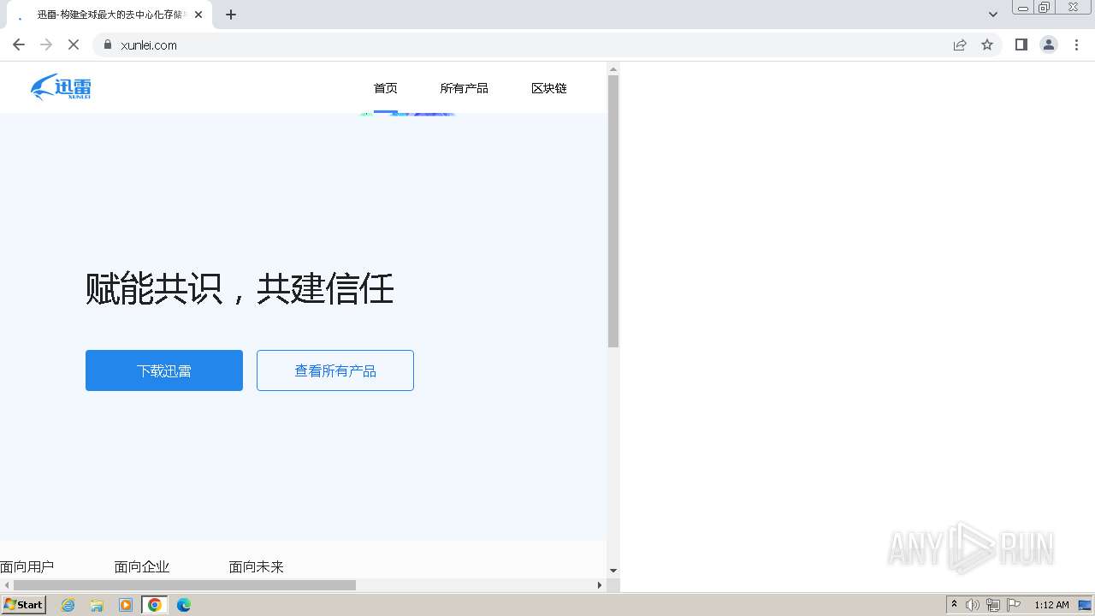
Task: Expand hidden system tray icons
Action: click(x=954, y=605)
